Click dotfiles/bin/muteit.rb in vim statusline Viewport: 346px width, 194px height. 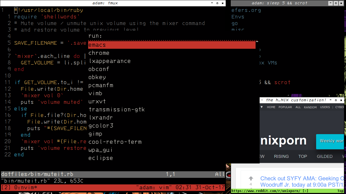click(x=37, y=174)
